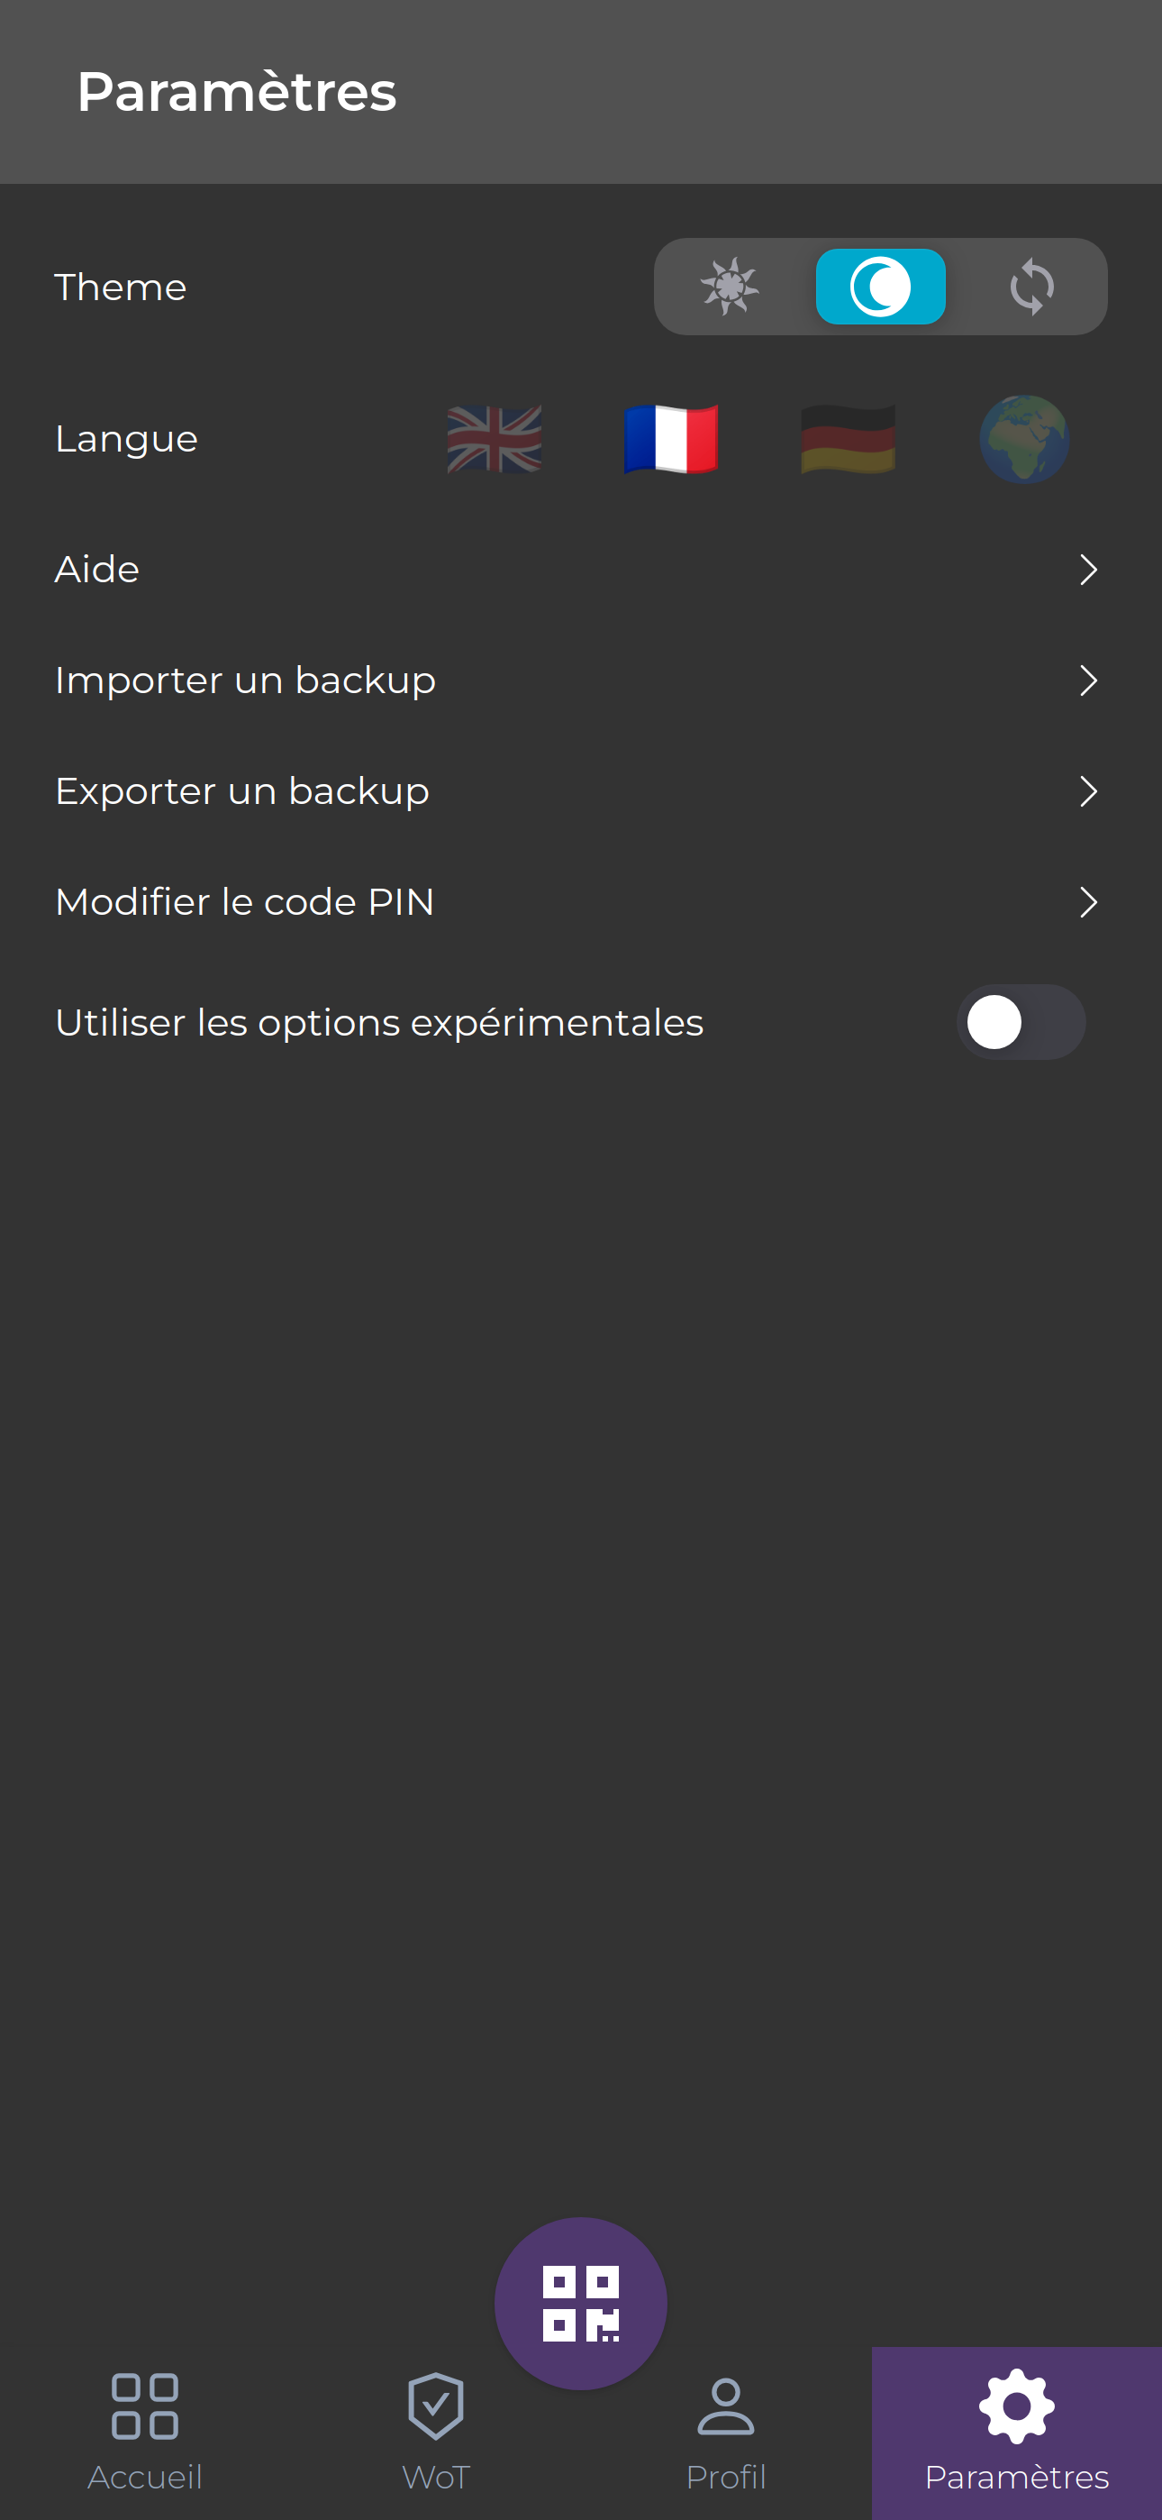Screen dimensions: 1162x2520
Task: Open the QR code scanner button
Action: tap(581, 2303)
